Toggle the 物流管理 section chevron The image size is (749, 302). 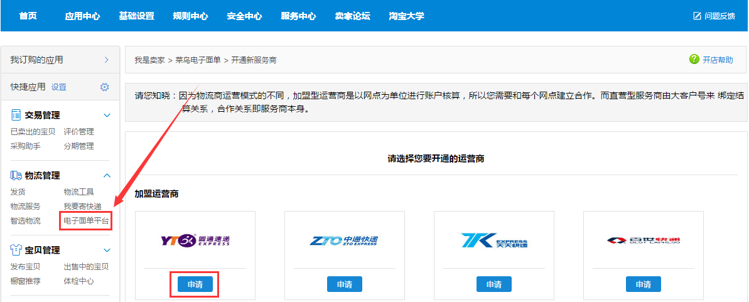point(107,175)
